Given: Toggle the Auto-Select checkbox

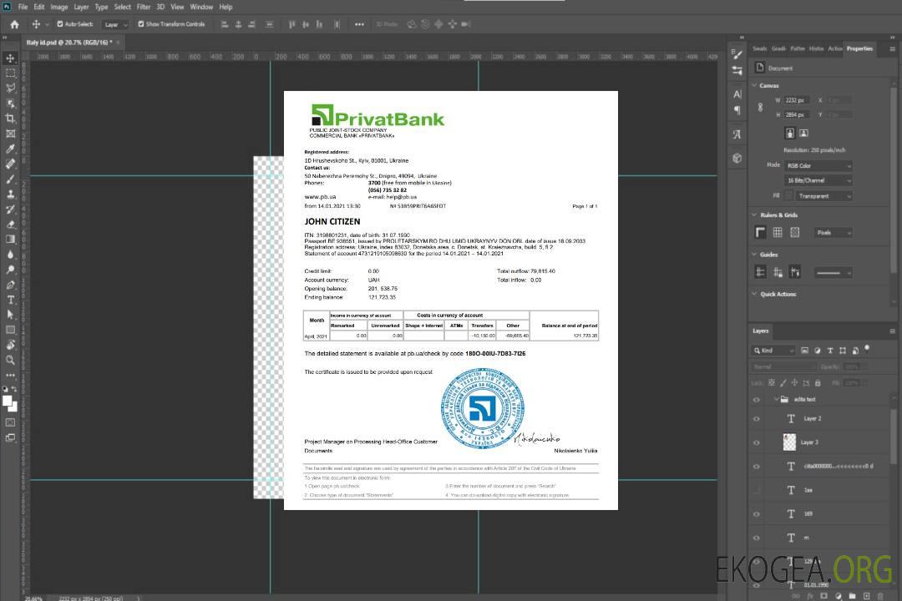Looking at the screenshot, I should [x=60, y=24].
